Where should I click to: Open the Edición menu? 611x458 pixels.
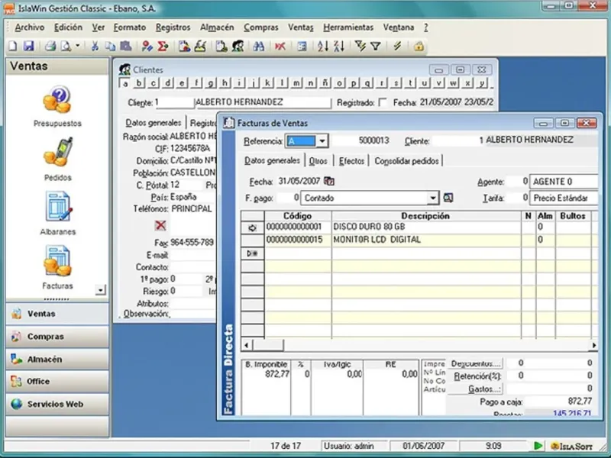click(x=68, y=27)
